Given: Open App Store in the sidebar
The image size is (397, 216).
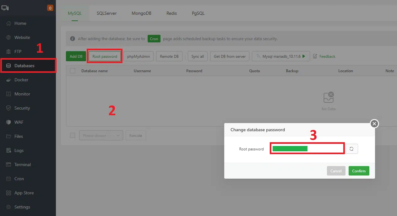Looking at the screenshot, I should click(x=28, y=193).
